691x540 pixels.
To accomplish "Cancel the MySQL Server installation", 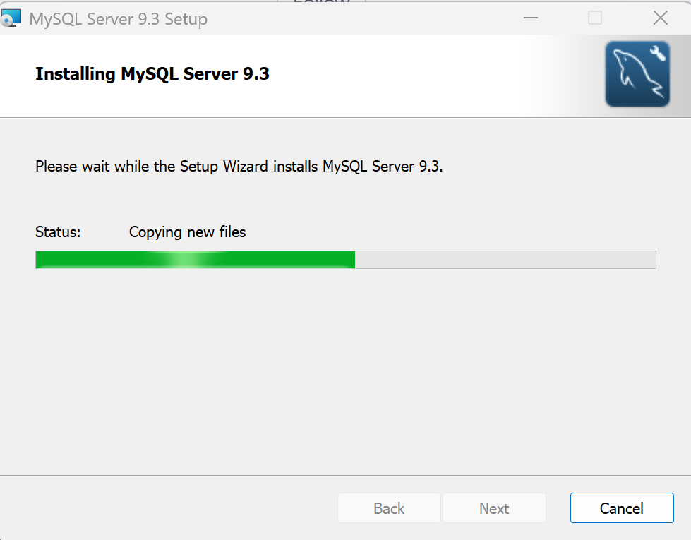I will click(621, 508).
